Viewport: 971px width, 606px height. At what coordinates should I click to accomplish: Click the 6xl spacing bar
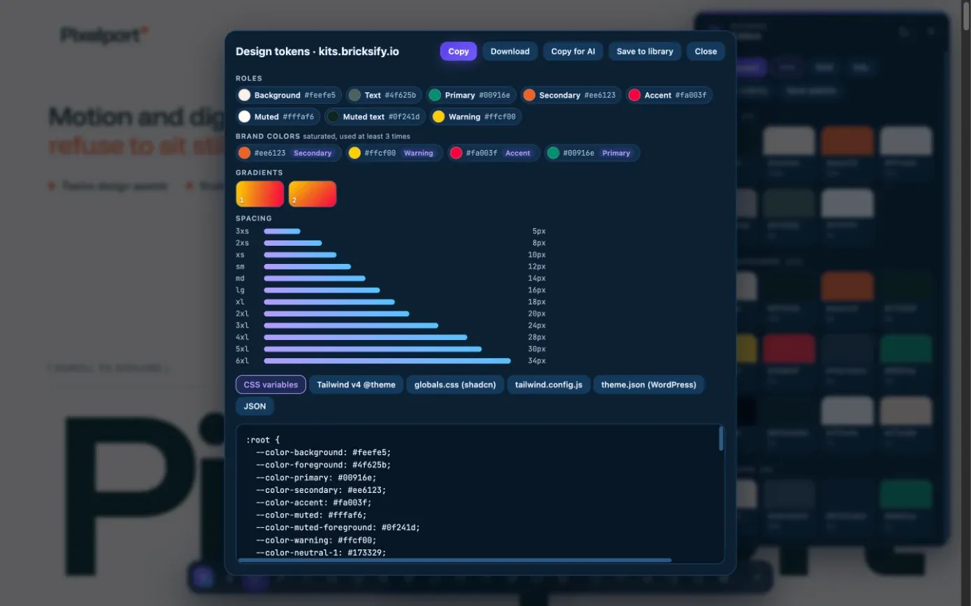(x=387, y=361)
